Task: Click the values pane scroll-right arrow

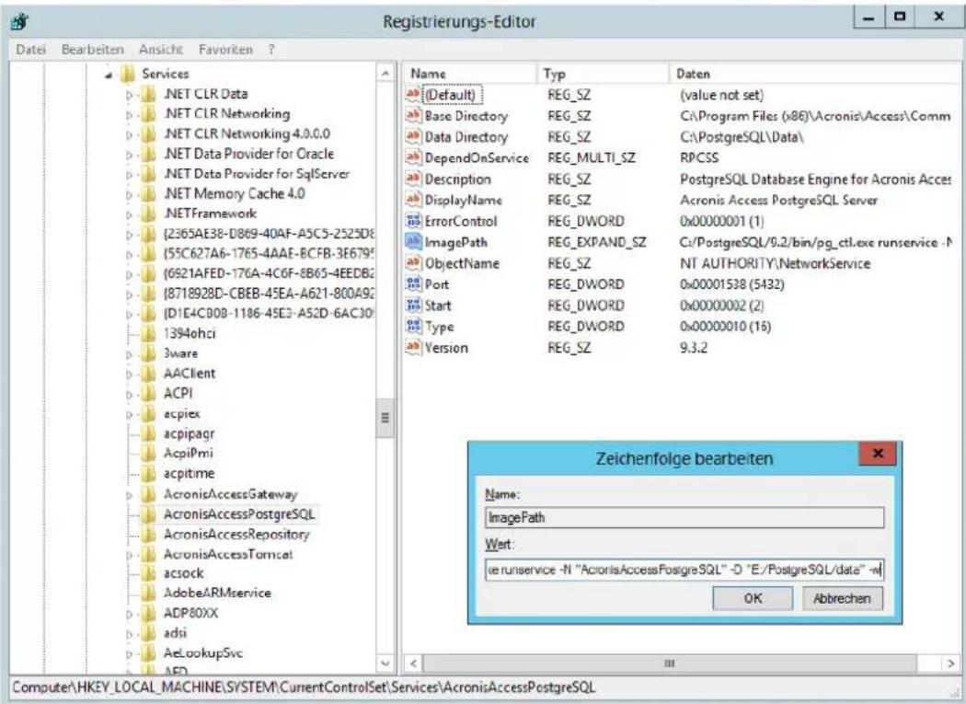Action: tap(950, 664)
